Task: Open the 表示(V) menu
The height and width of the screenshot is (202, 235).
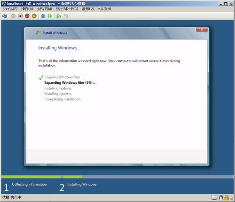Action: point(88,9)
